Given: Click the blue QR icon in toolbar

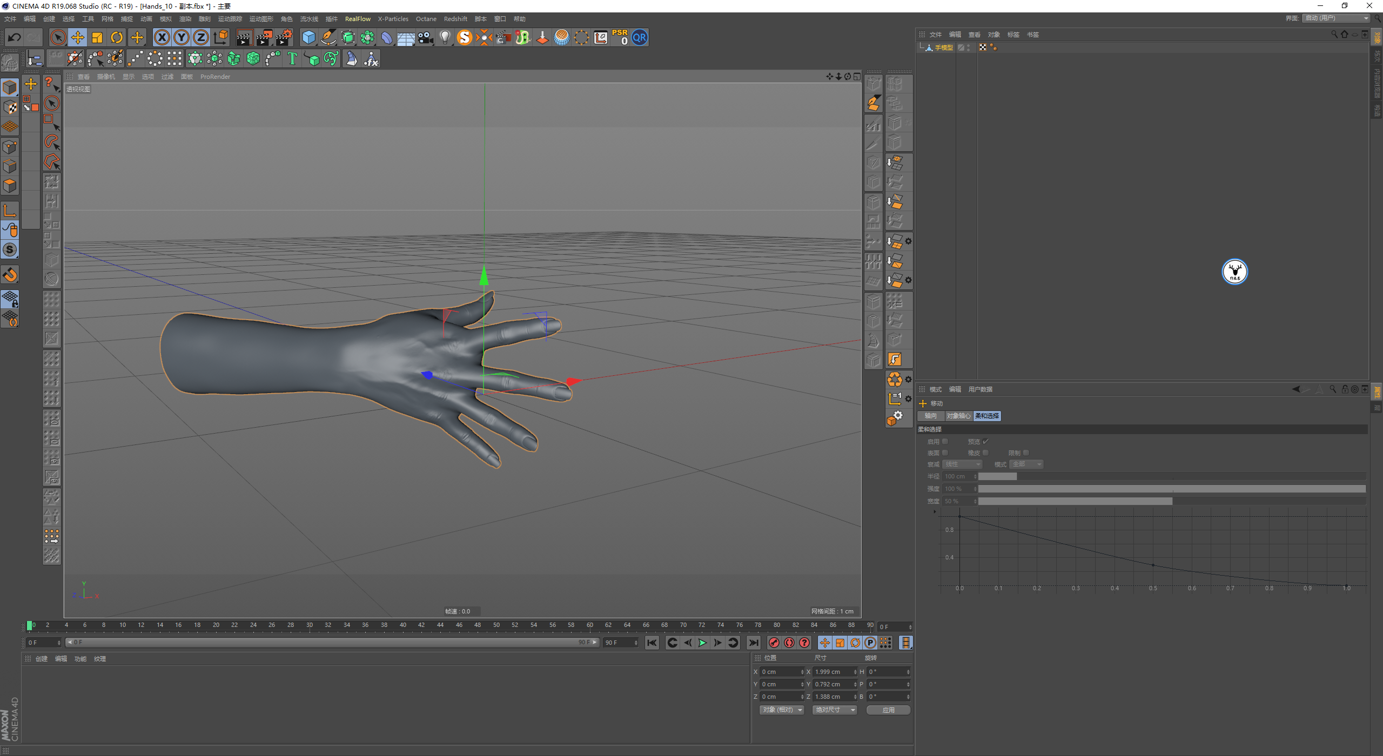Looking at the screenshot, I should point(640,37).
